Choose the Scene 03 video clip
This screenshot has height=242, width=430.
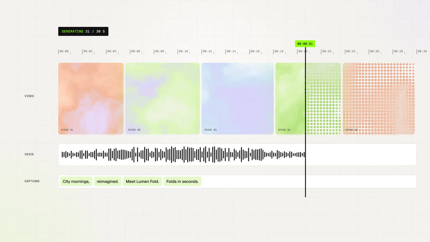click(x=238, y=98)
